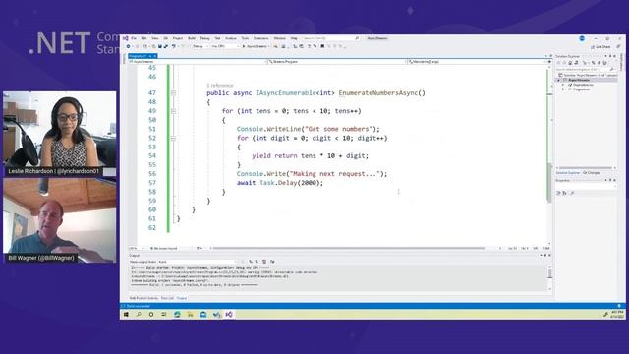Open the View menu
The height and width of the screenshot is (354, 629).
[155, 38]
